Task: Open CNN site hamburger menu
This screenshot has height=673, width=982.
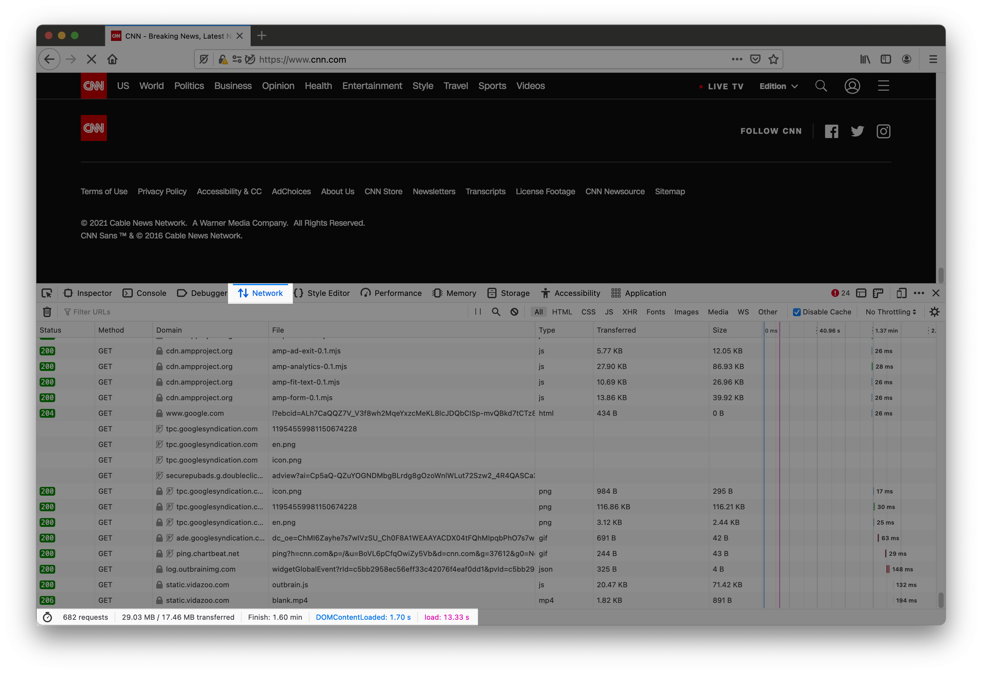Action: pos(883,86)
